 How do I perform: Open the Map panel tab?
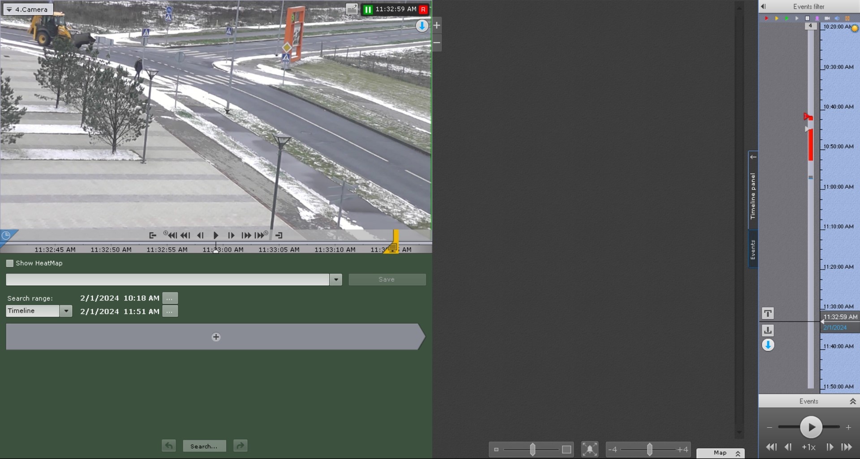[720, 453]
